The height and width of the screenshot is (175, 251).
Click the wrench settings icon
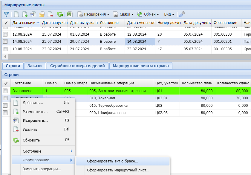pos(182,14)
